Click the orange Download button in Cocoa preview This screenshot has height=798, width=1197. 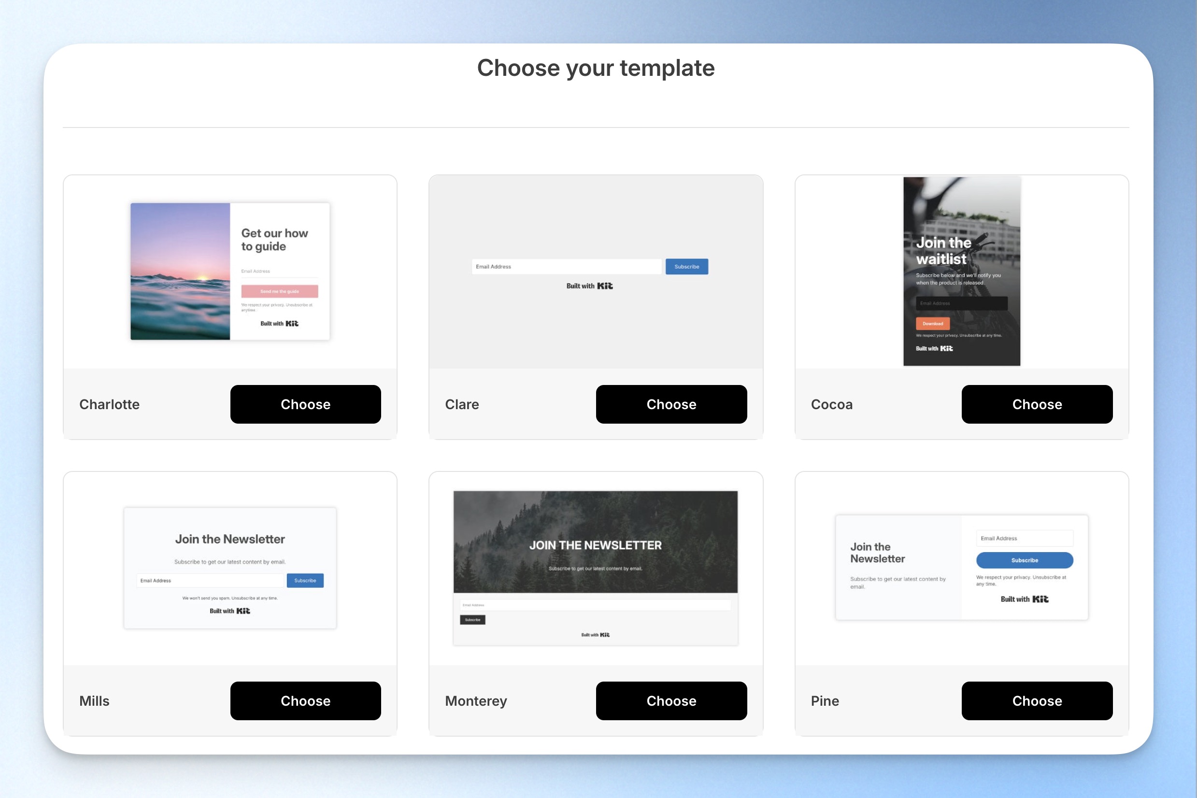coord(932,324)
